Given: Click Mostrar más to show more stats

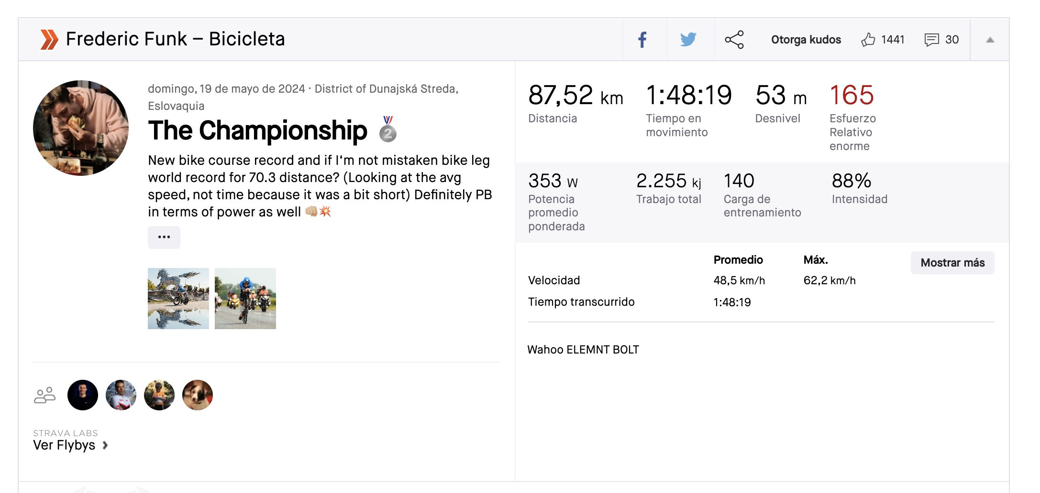Looking at the screenshot, I should point(952,263).
